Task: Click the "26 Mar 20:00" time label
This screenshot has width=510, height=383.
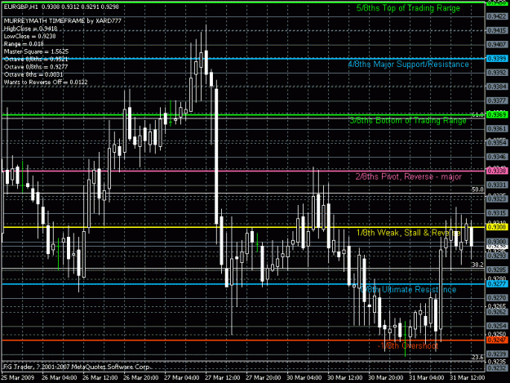Action: point(141,378)
